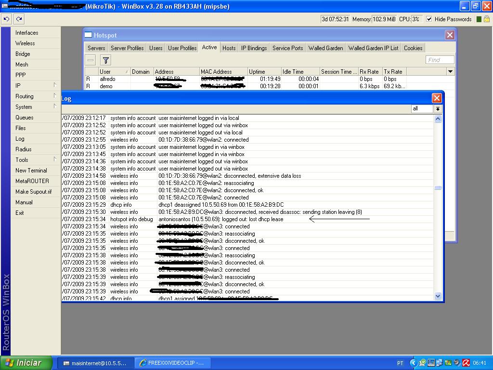The width and height of the screenshot is (493, 370).
Task: Click the Redo arrow in WinBox toolbar
Action: (x=19, y=19)
